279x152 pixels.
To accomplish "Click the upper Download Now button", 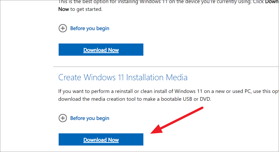I will point(101,50).
